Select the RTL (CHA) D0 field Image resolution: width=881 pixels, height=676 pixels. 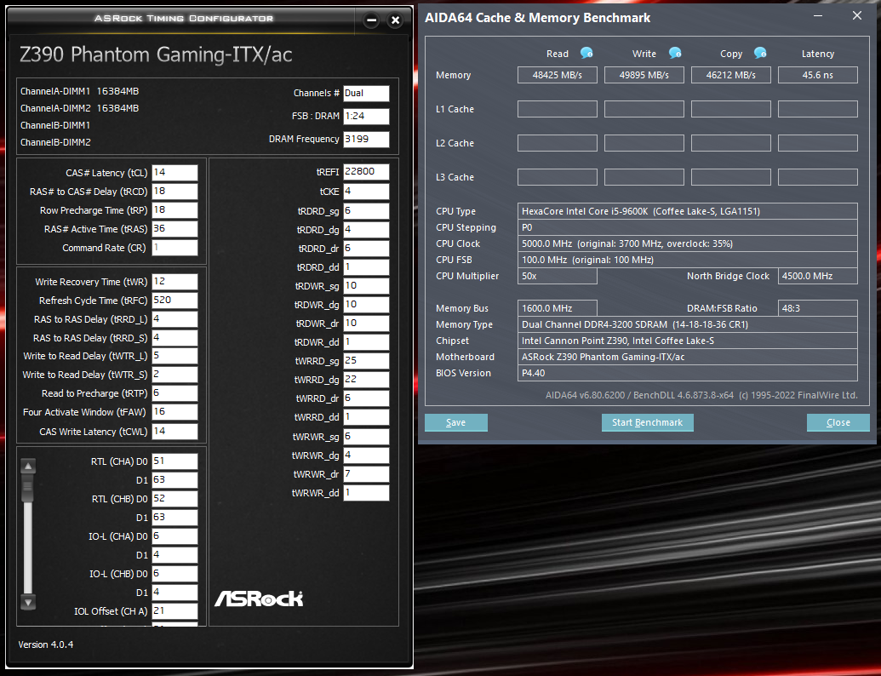pos(174,461)
